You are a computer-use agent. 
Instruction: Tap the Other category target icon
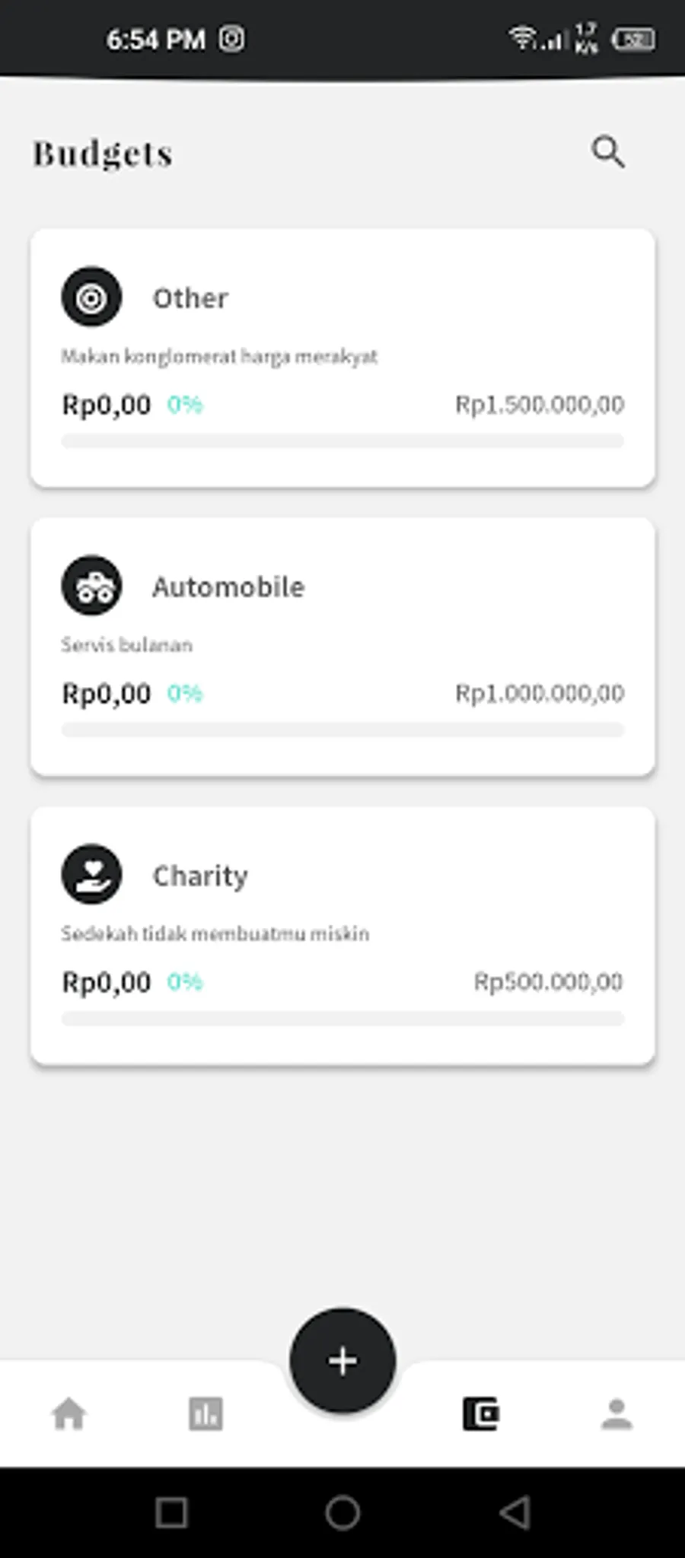click(91, 297)
